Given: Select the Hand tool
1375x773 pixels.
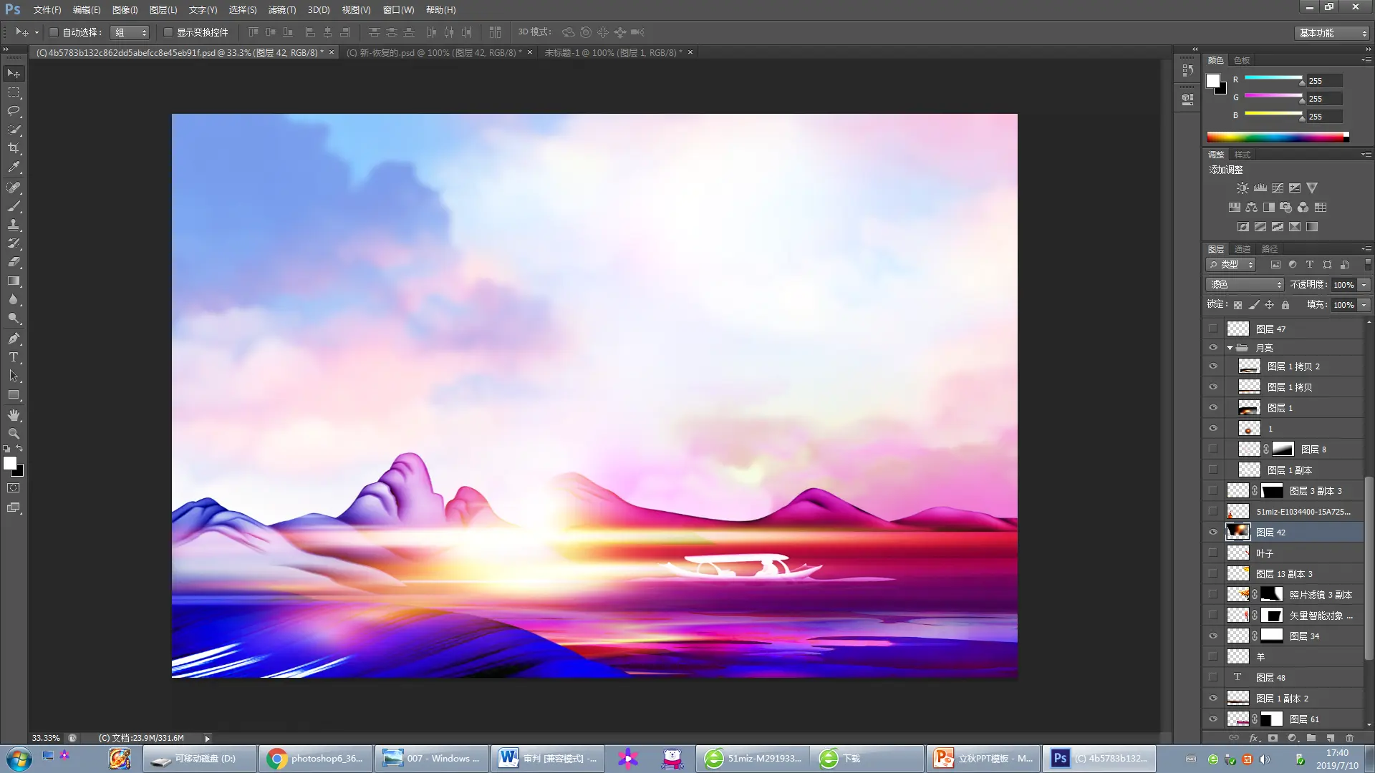Looking at the screenshot, I should (14, 415).
